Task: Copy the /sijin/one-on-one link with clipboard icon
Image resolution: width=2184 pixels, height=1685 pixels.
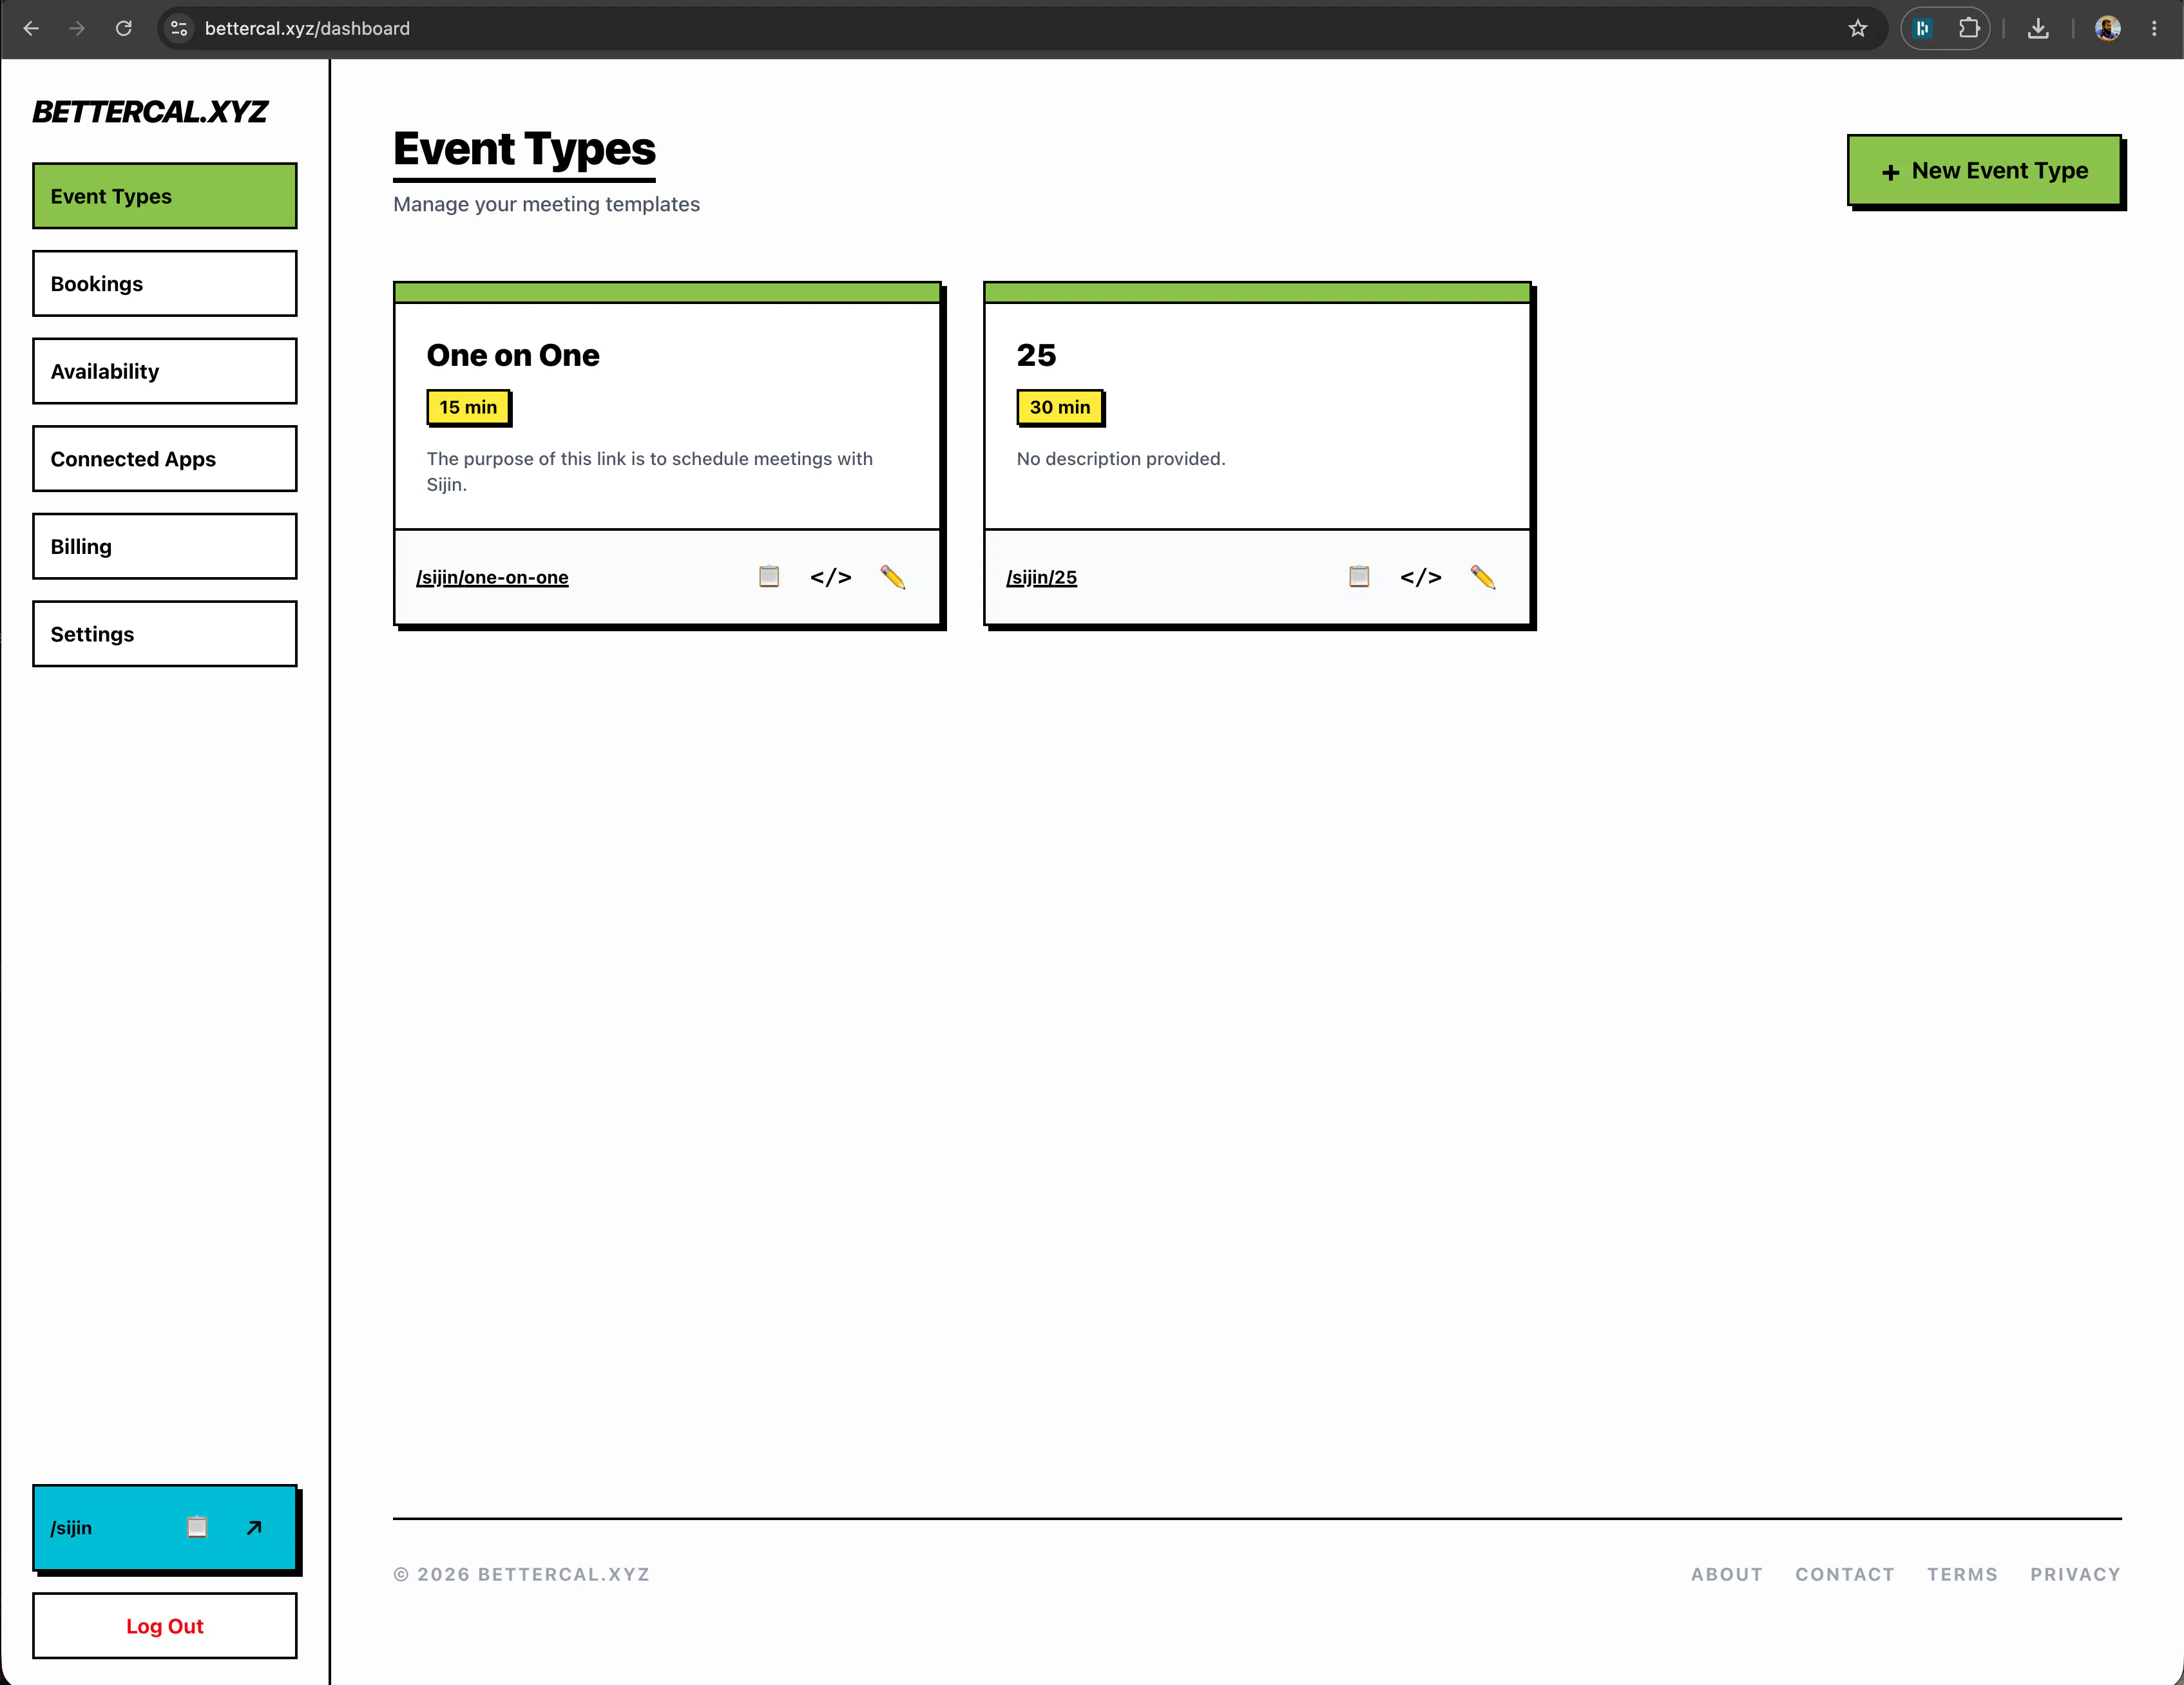Action: point(769,577)
